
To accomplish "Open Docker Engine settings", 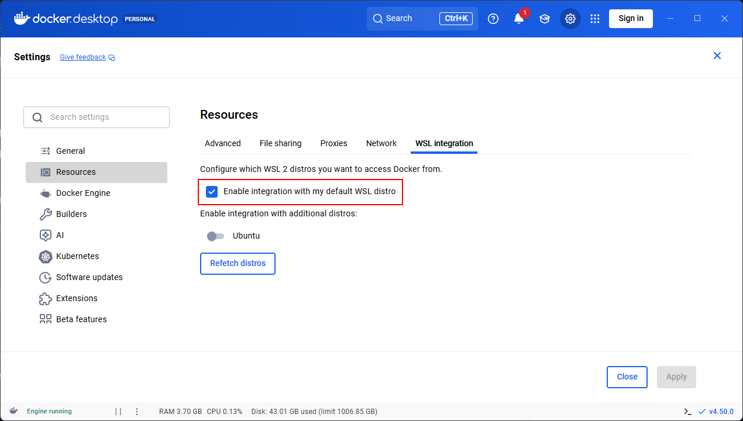I will [97, 193].
